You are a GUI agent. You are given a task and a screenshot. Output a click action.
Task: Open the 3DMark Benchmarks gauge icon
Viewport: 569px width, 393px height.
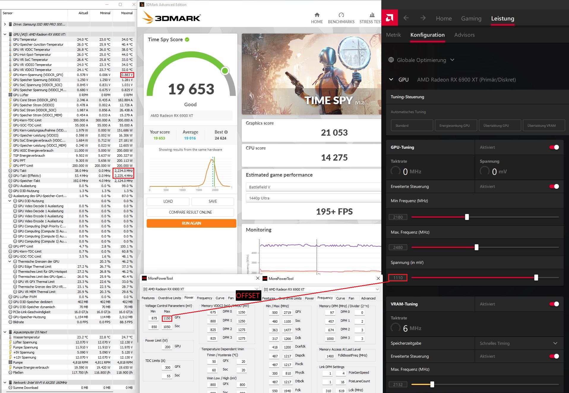click(x=341, y=15)
